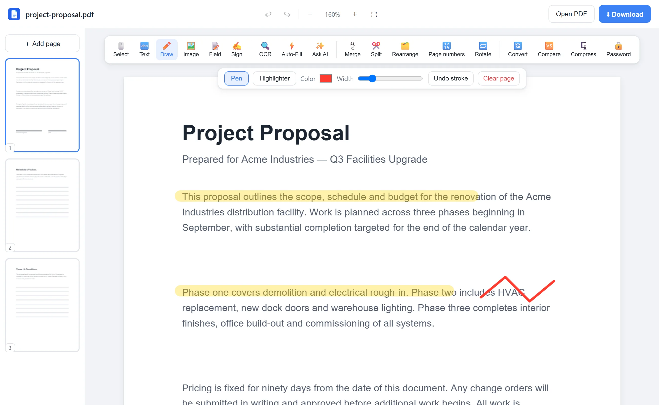
Task: Open the Rearrange pages tool
Action: tap(405, 50)
